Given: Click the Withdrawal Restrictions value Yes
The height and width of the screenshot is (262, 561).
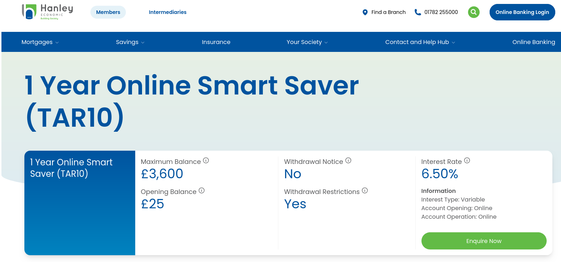Looking at the screenshot, I should pos(295,204).
